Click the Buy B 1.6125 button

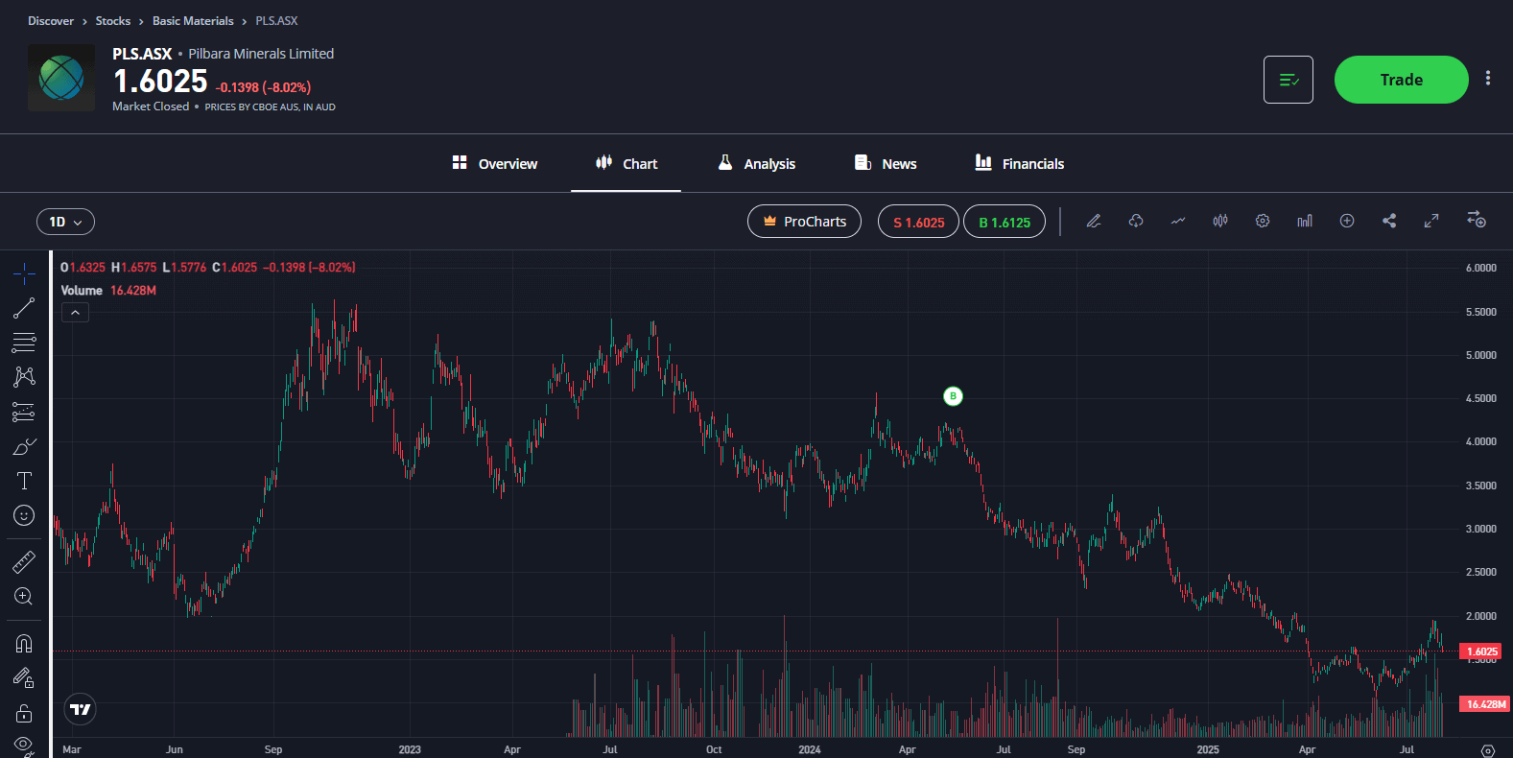click(x=1005, y=222)
